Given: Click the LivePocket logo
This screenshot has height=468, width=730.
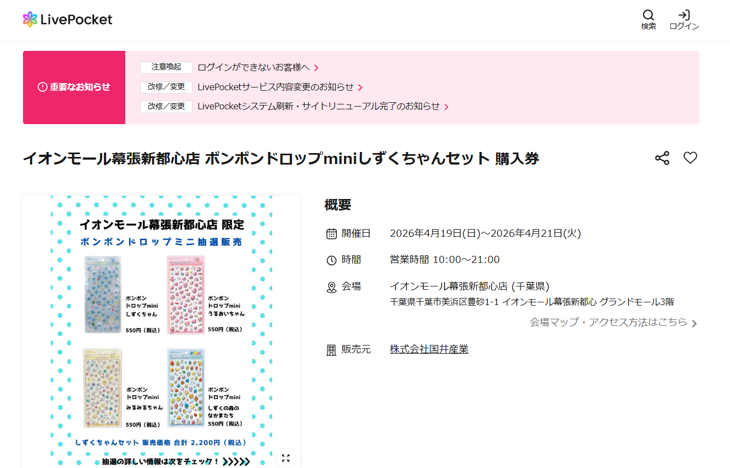Looking at the screenshot, I should (67, 19).
